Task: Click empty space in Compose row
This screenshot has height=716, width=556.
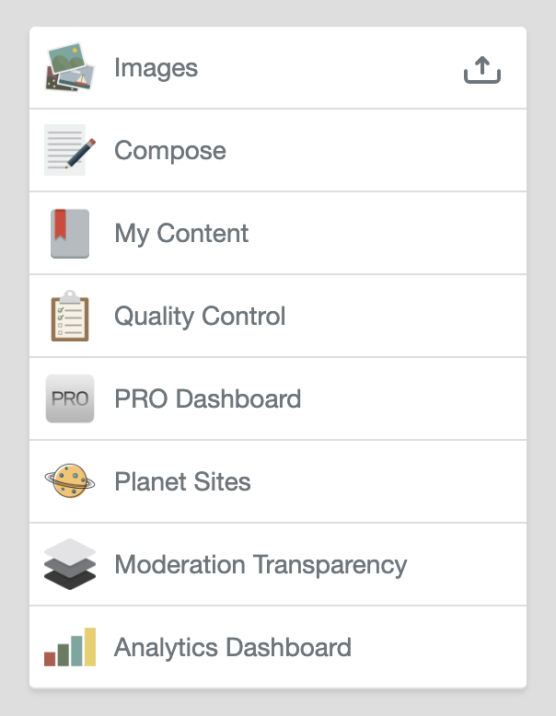Action: pos(387,151)
